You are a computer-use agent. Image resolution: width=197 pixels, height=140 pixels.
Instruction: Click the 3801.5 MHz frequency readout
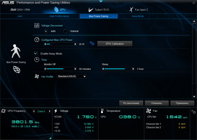coord(26,122)
